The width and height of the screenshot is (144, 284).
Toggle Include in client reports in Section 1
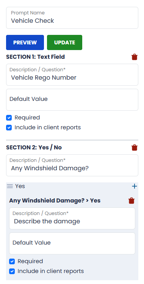point(9,127)
